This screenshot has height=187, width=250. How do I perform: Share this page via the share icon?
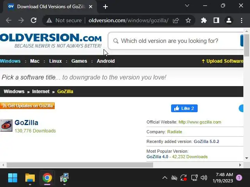(x=176, y=20)
